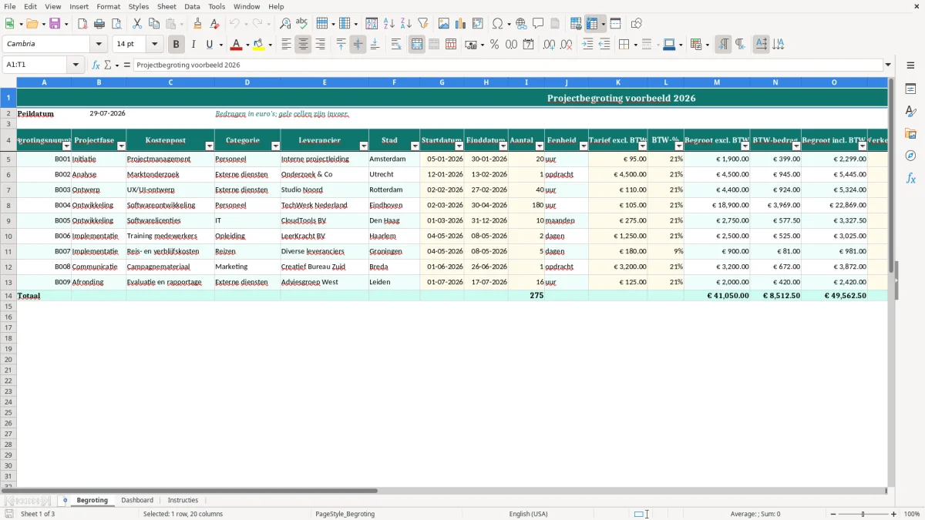
Task: Insert a chart from the toolbar
Action: [x=461, y=24]
